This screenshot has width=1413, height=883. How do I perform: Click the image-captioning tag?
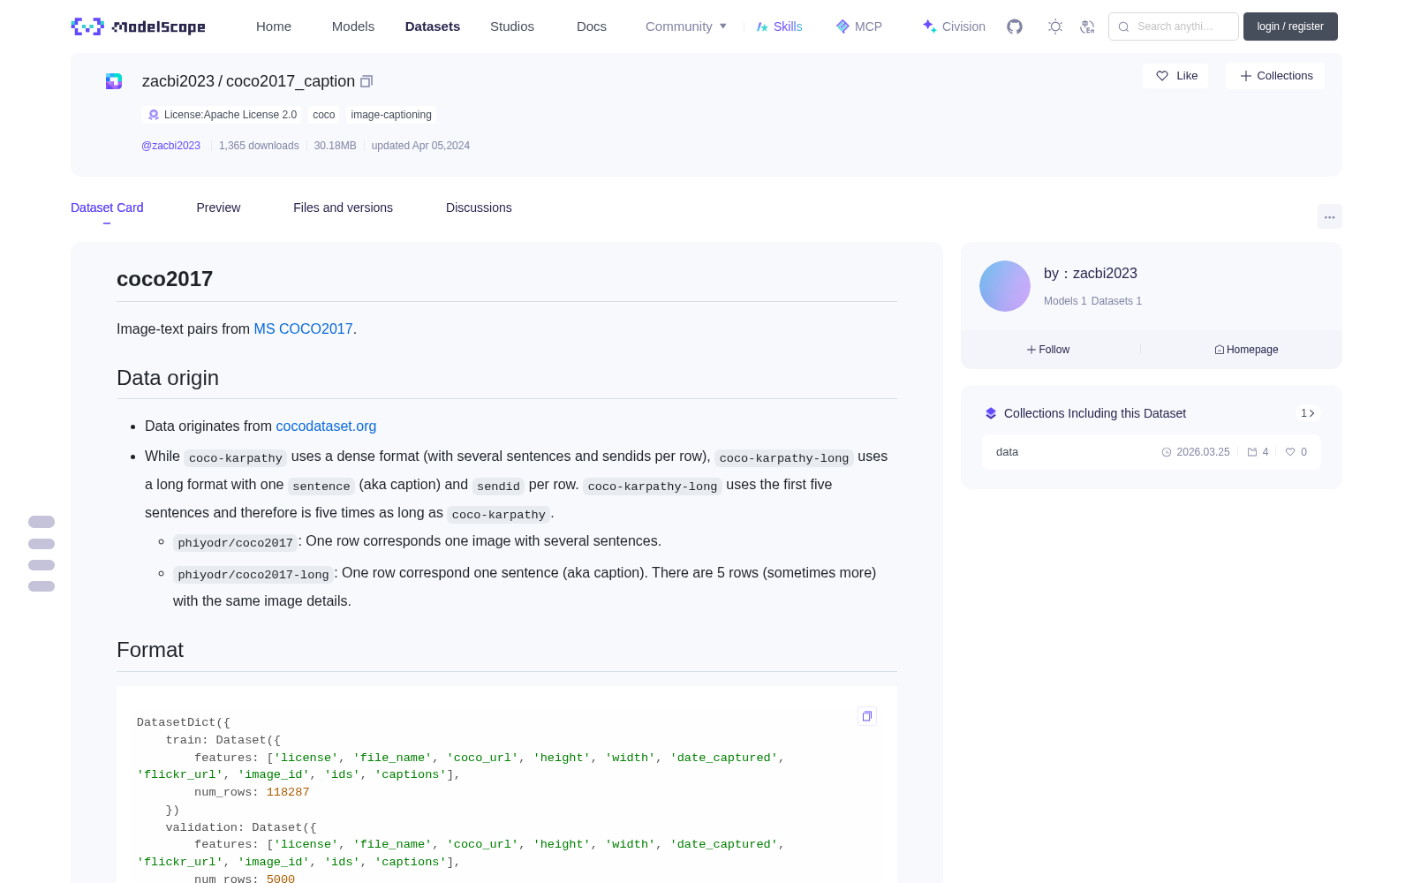(x=391, y=115)
